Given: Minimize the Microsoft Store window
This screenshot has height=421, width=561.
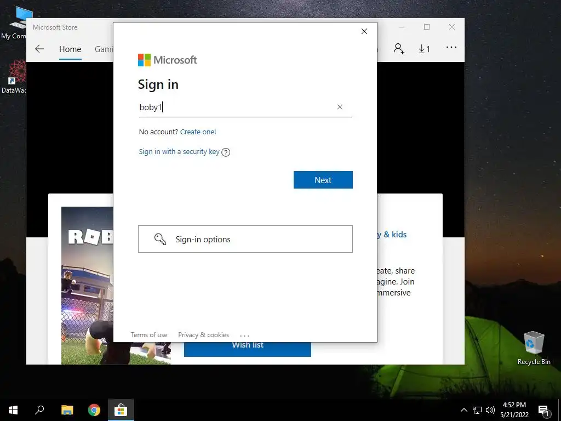Looking at the screenshot, I should [402, 27].
